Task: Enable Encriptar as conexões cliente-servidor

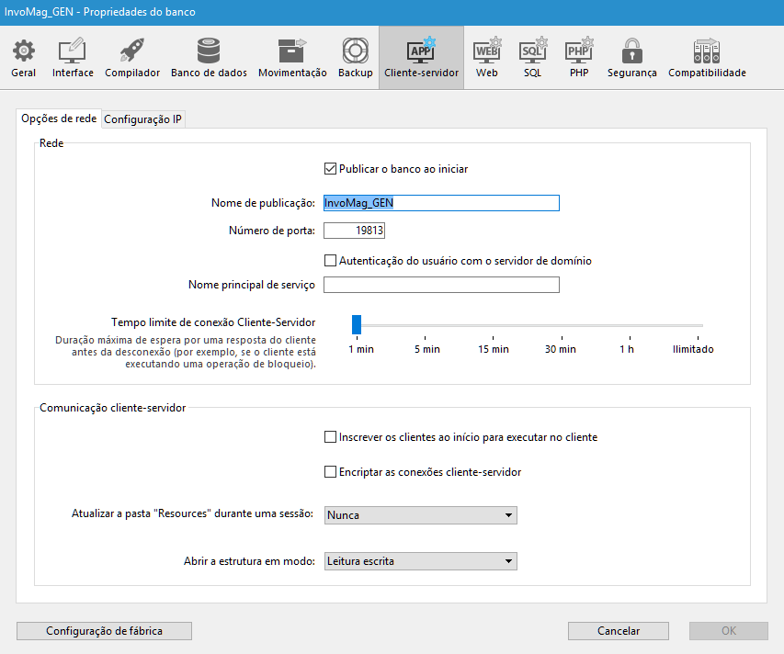Action: pyautogui.click(x=331, y=472)
